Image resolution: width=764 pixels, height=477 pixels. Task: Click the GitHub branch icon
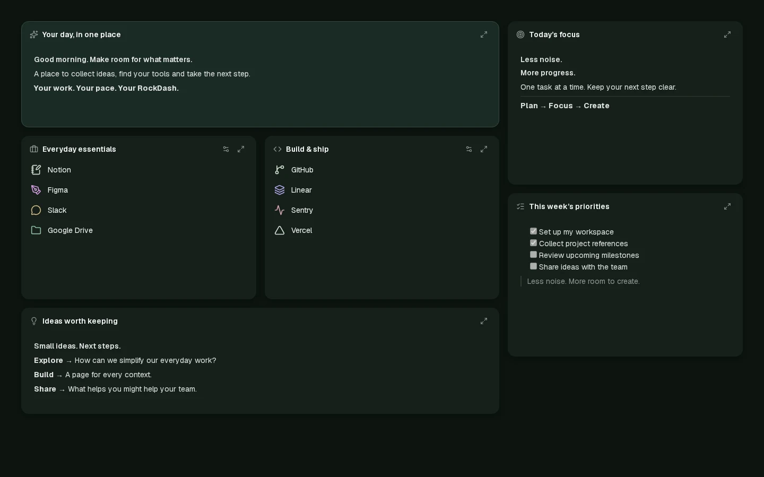coord(280,170)
